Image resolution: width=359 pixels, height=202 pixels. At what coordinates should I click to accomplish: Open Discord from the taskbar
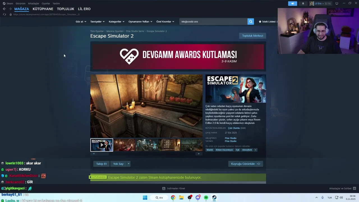[198, 198]
